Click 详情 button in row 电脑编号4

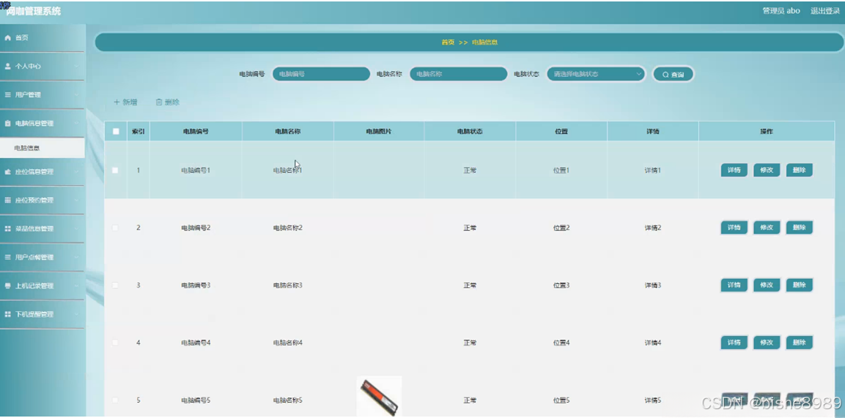coord(734,343)
